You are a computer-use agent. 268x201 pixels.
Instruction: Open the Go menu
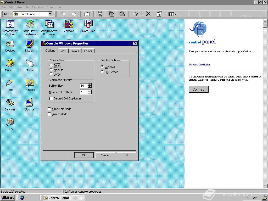click(27, 7)
